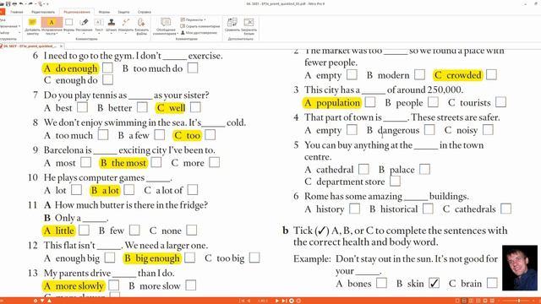
Task: Switch to the Review ribbon tab
Action: point(77,12)
